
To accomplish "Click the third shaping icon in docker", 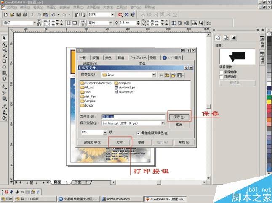I will [234, 37].
